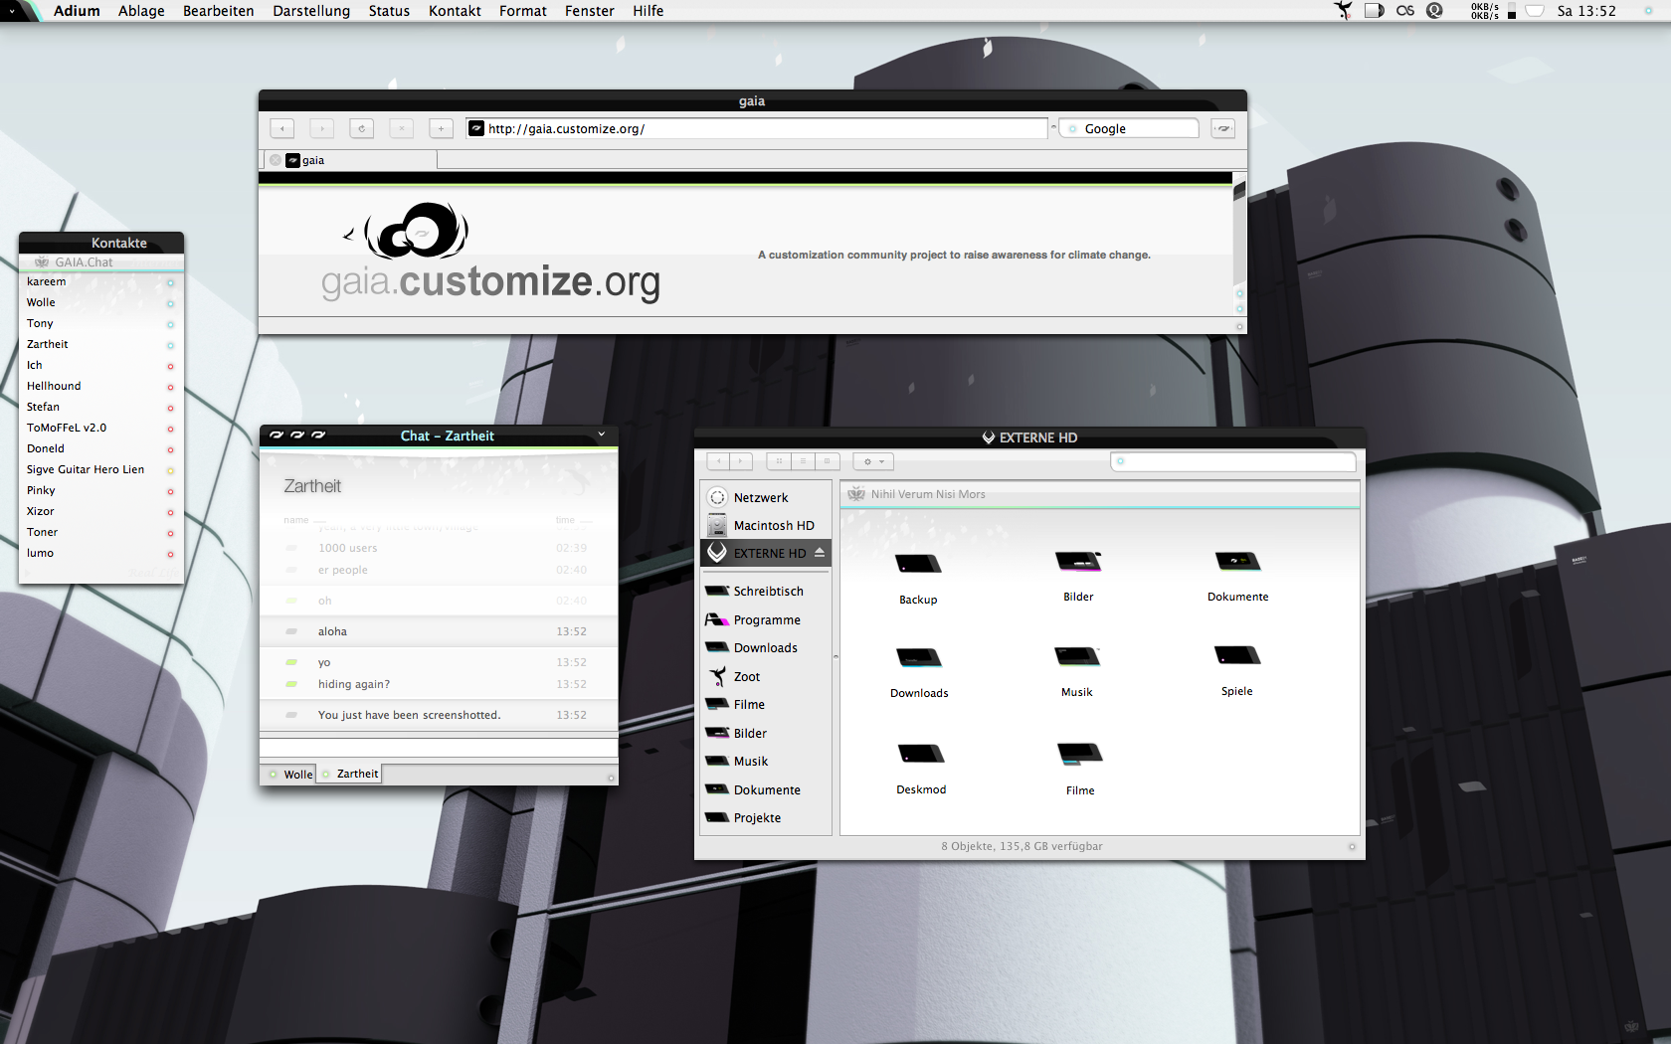Open Downloads in Finder sidebar

[x=766, y=647]
